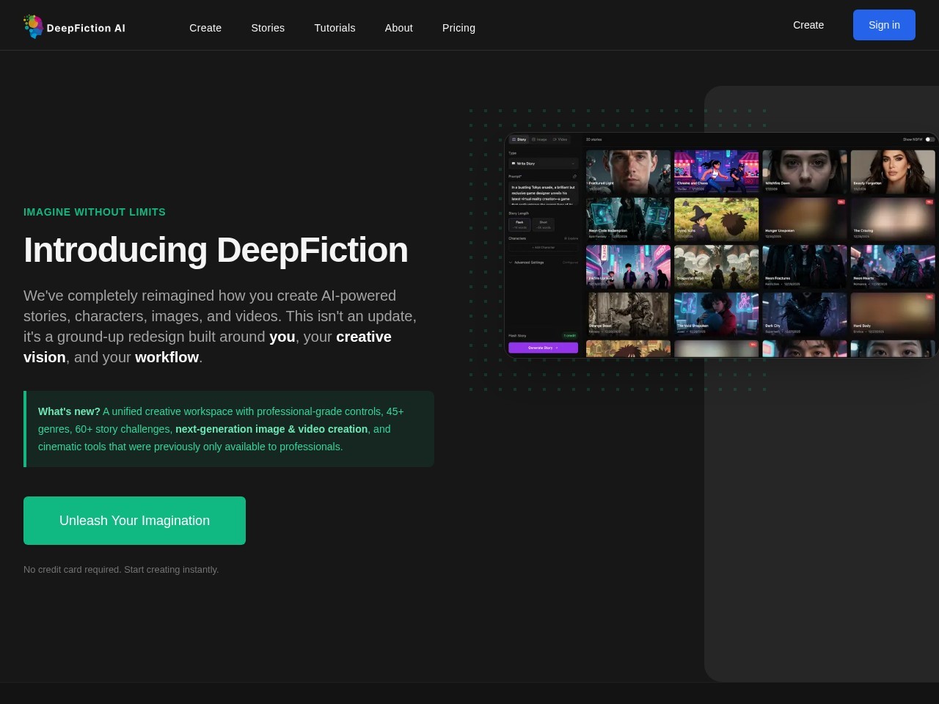Click the 1 credit badge near Flash Story

570,336
